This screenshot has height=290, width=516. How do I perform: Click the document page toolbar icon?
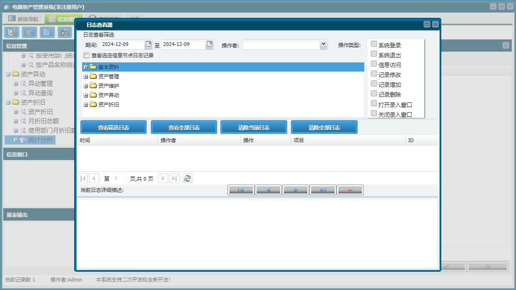click(47, 32)
